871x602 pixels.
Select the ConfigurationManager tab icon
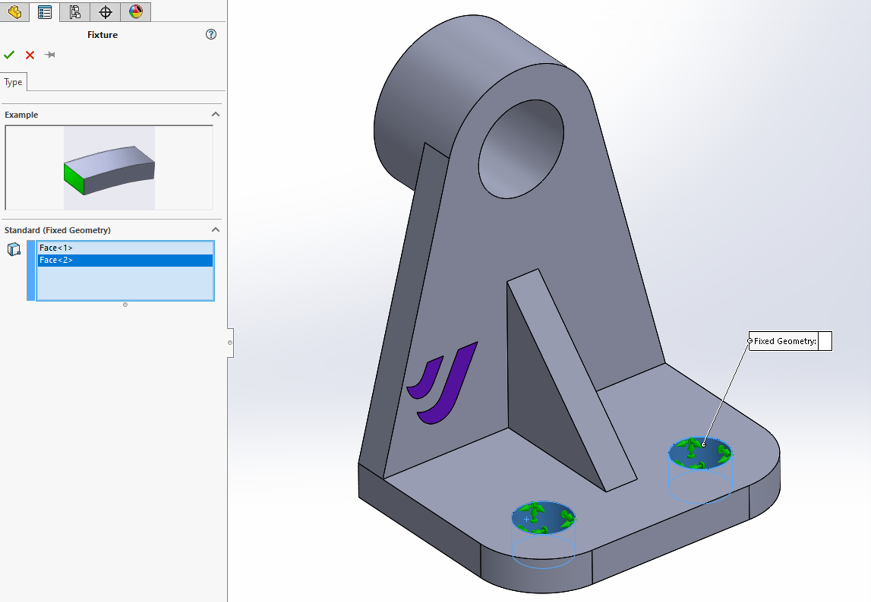(75, 12)
